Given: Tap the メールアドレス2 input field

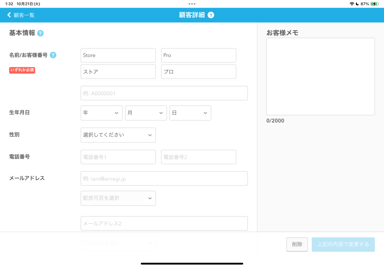Looking at the screenshot, I should pyautogui.click(x=164, y=223).
